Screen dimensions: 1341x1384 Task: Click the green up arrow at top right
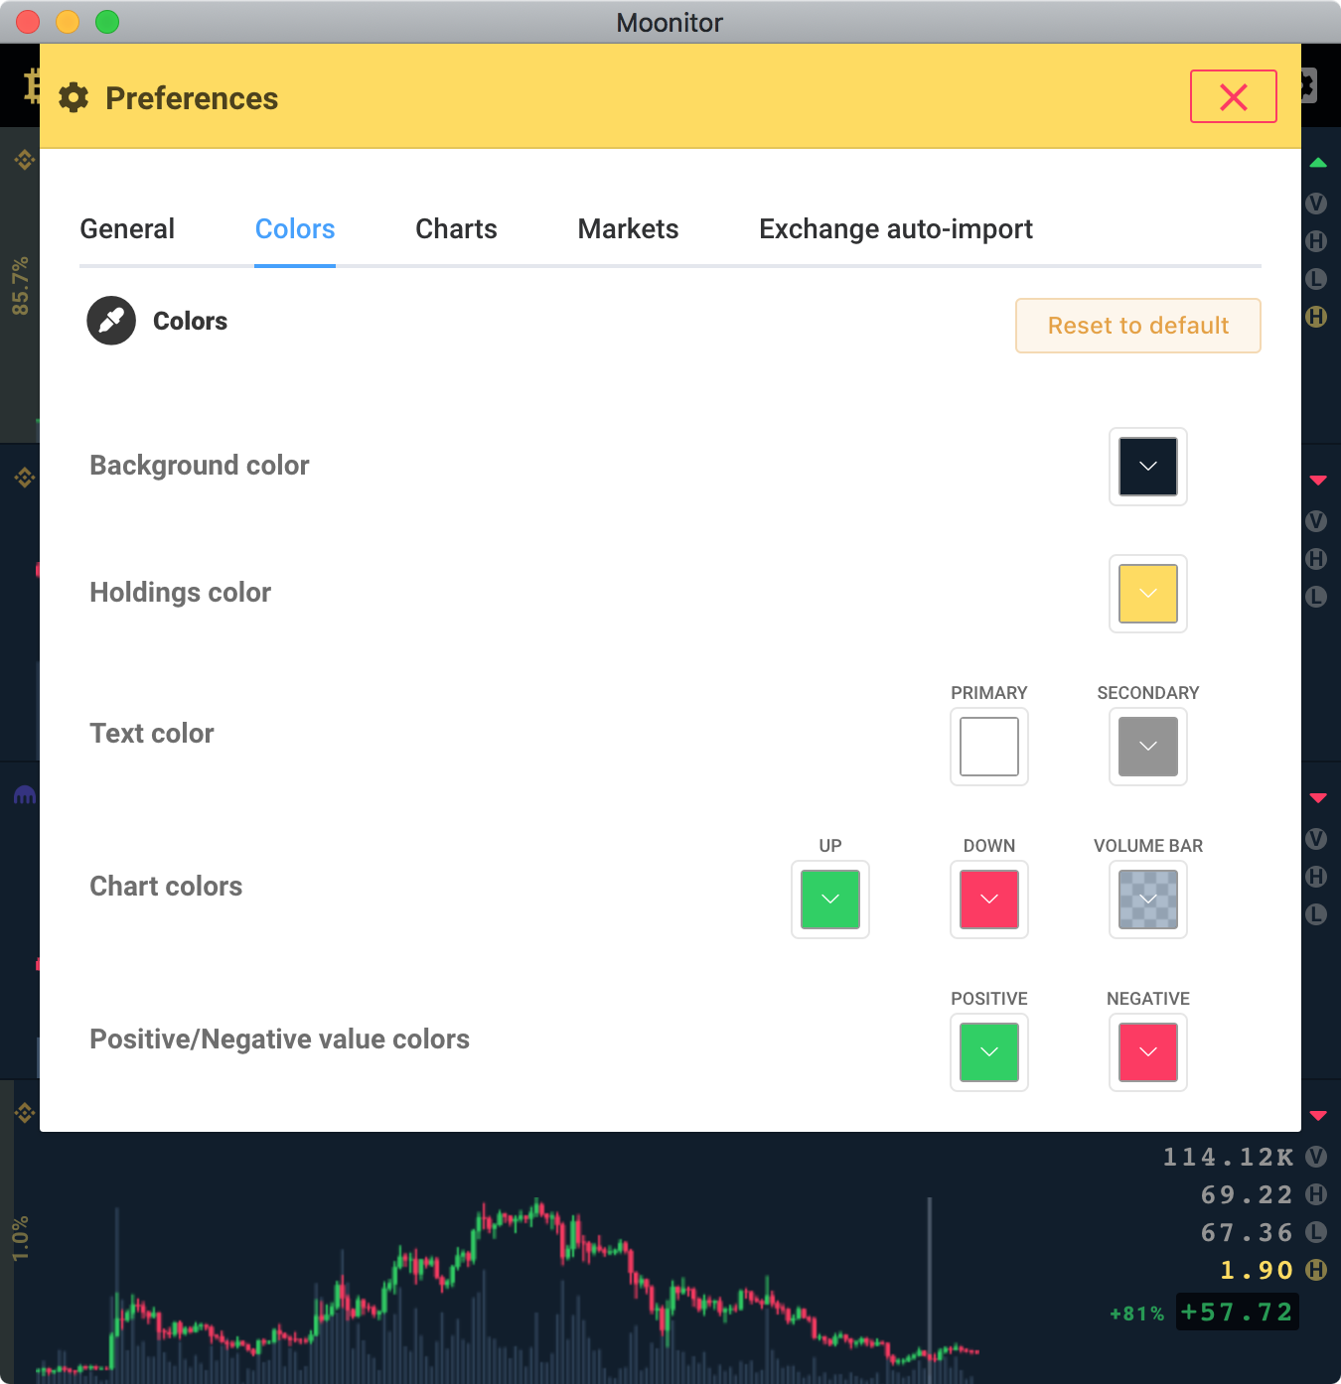(1318, 163)
